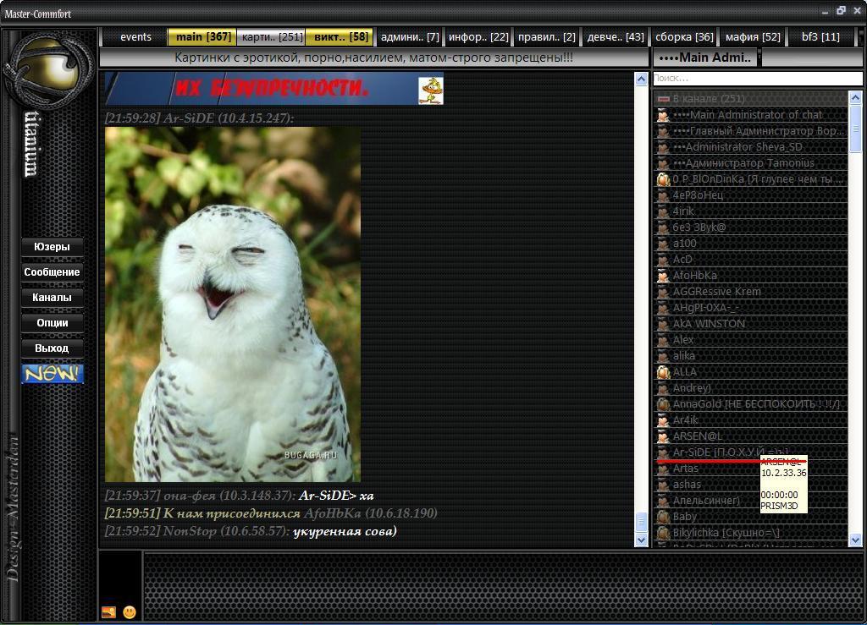The width and height of the screenshot is (867, 625).
Task: Collapse the 'В канале (251)' user group
Action: coord(664,99)
